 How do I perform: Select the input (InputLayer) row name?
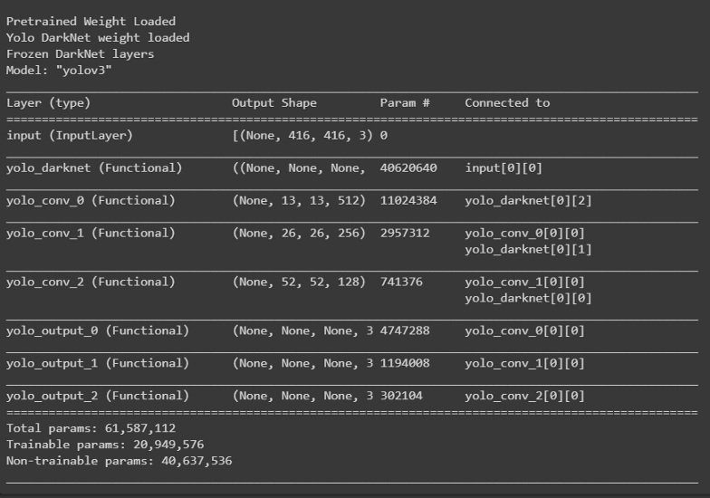[70, 136]
